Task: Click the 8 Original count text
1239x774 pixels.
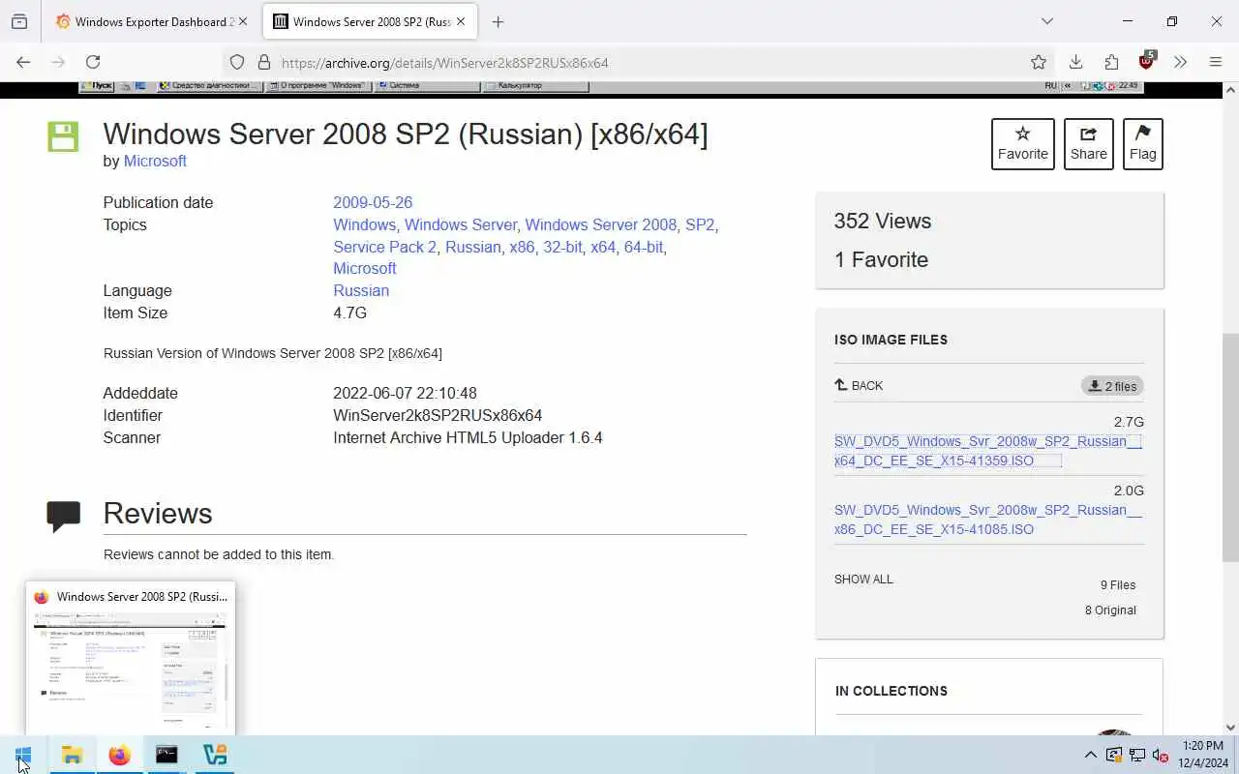Action: point(1110,610)
